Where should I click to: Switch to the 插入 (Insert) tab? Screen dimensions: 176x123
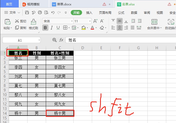coord(89,13)
